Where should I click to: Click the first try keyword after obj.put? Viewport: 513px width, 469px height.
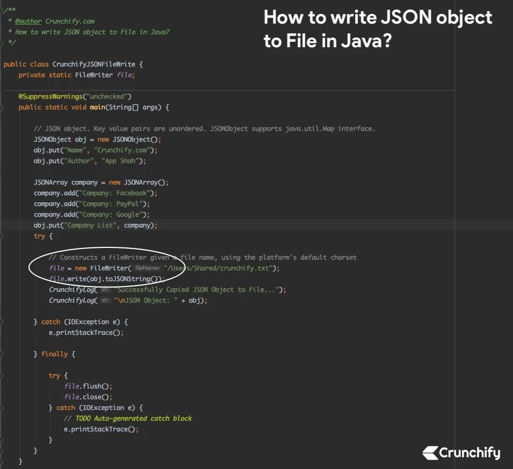pyautogui.click(x=39, y=236)
